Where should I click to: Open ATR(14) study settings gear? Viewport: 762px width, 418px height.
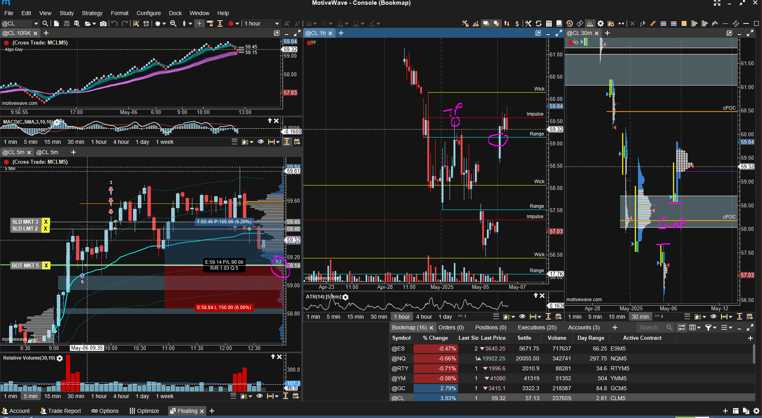point(345,297)
